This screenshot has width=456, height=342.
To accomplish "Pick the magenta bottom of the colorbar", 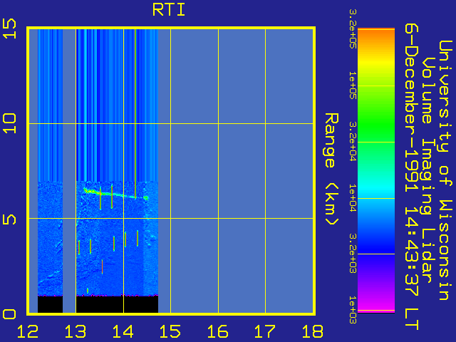I will [376, 304].
